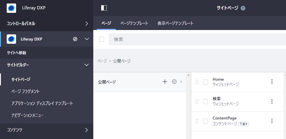Open the kebab menu for the 検索 page
The width and height of the screenshot is (286, 139).
click(272, 101)
